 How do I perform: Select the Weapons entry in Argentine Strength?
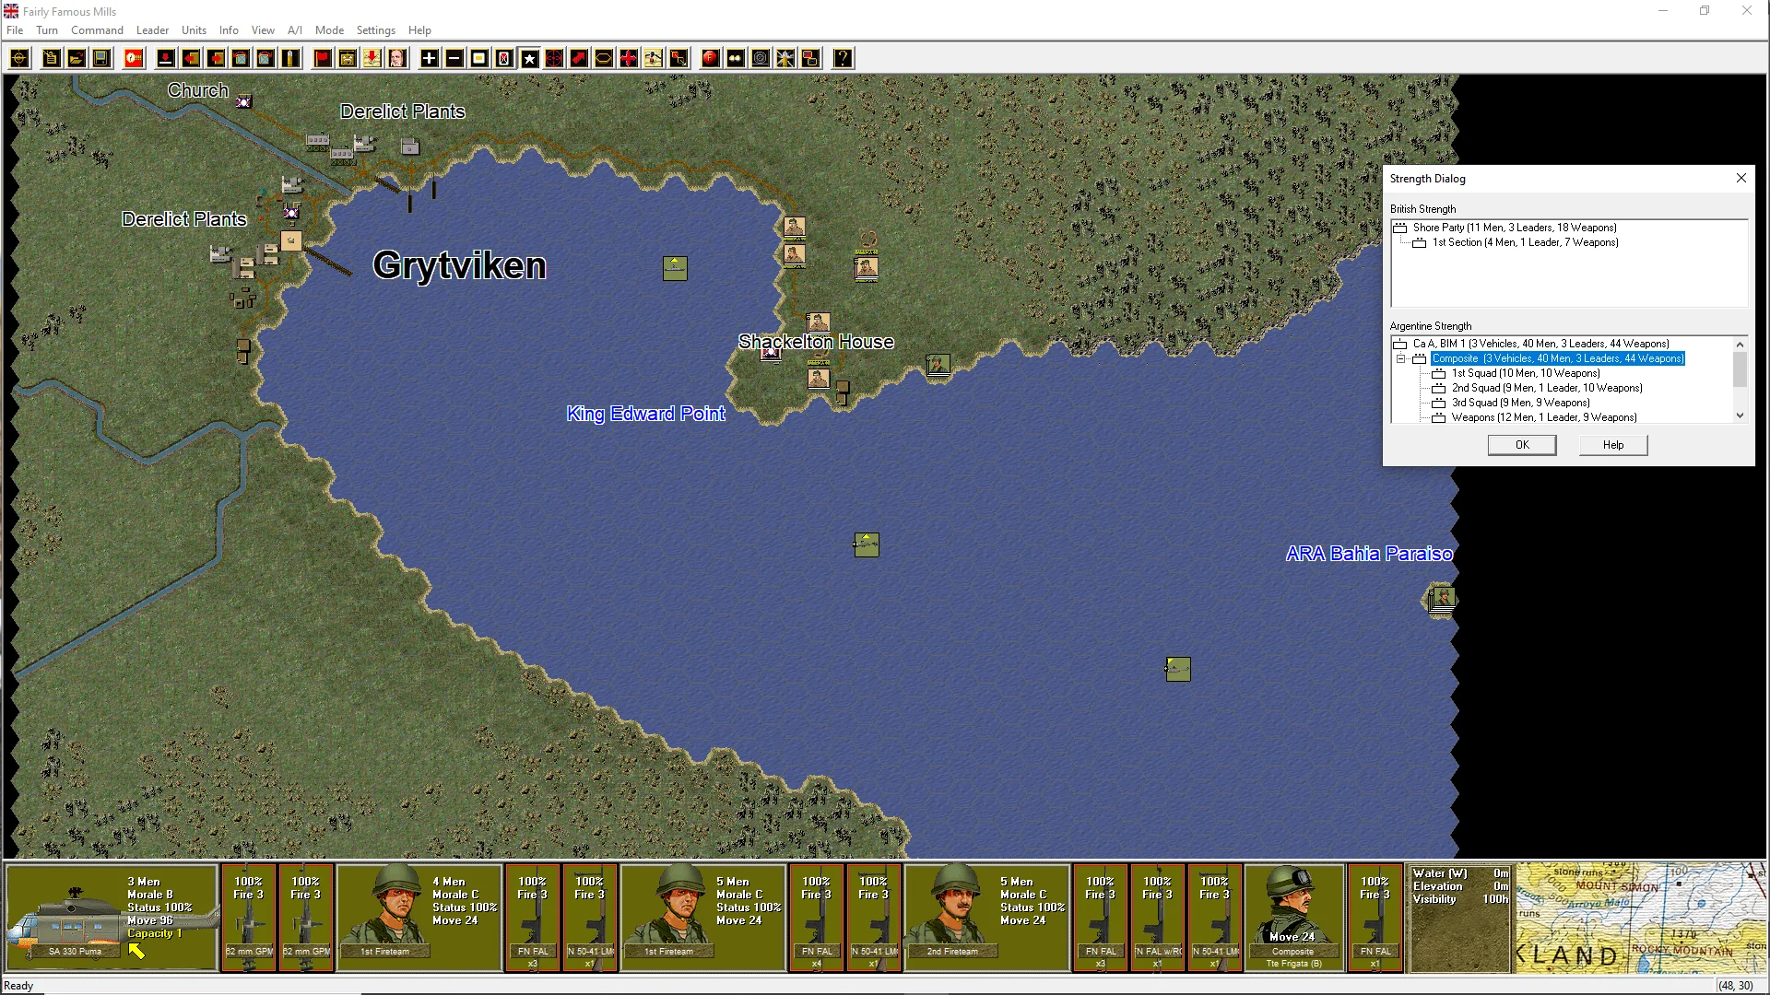click(1543, 417)
